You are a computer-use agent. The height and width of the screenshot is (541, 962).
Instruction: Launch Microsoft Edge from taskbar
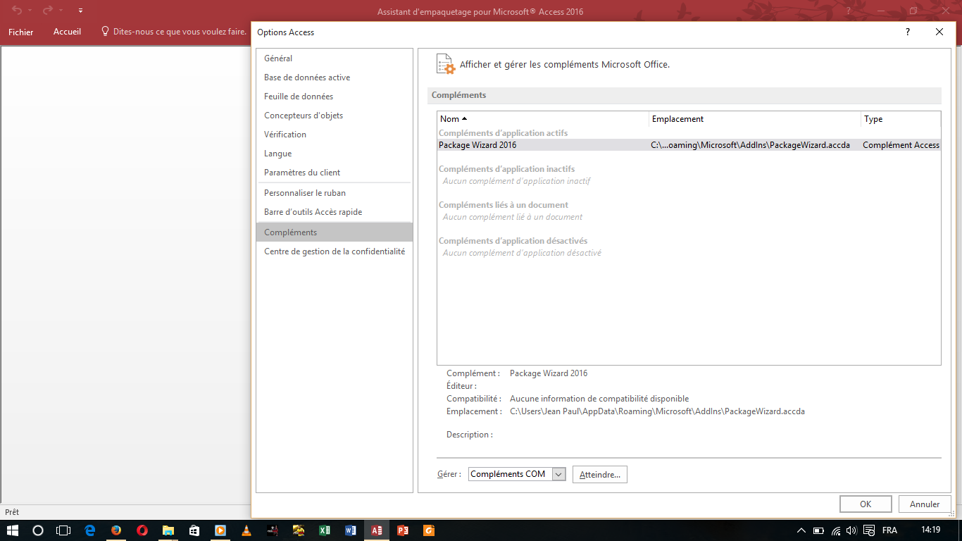(x=90, y=530)
